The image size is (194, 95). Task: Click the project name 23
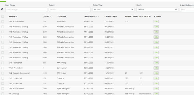click(x=126, y=73)
